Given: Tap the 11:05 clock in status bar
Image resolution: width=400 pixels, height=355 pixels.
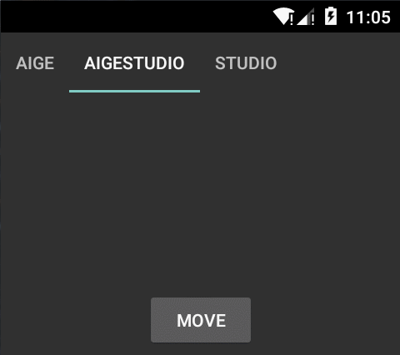Looking at the screenshot, I should (368, 17).
